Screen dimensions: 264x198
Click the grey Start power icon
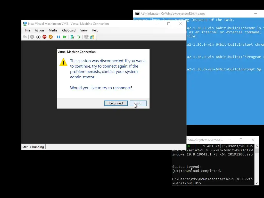pyautogui.click(x=32, y=37)
